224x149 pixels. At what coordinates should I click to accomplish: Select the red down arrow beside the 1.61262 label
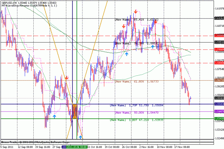[x=156, y=22]
